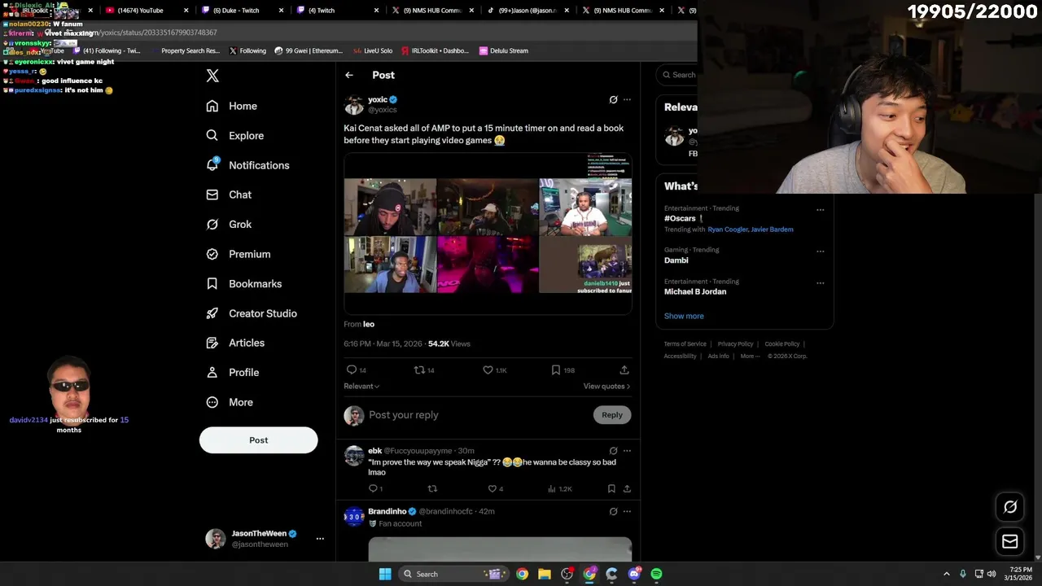
Task: Expand the Relevant reply sort dropdown
Action: click(x=361, y=386)
